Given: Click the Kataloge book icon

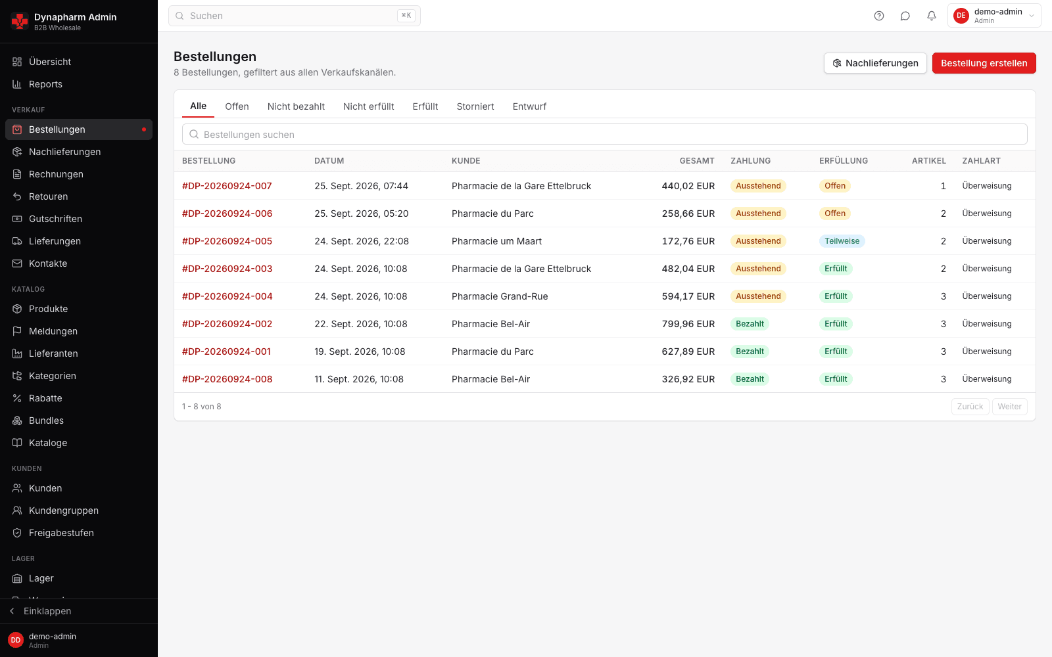Looking at the screenshot, I should [x=17, y=443].
